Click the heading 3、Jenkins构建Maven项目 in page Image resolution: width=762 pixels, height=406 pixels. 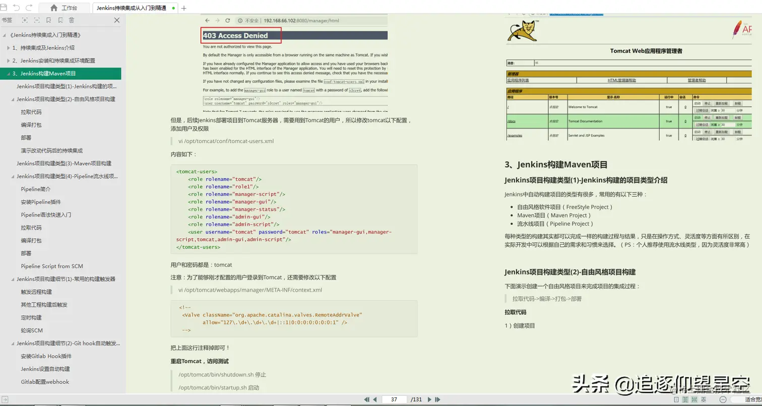tap(555, 164)
